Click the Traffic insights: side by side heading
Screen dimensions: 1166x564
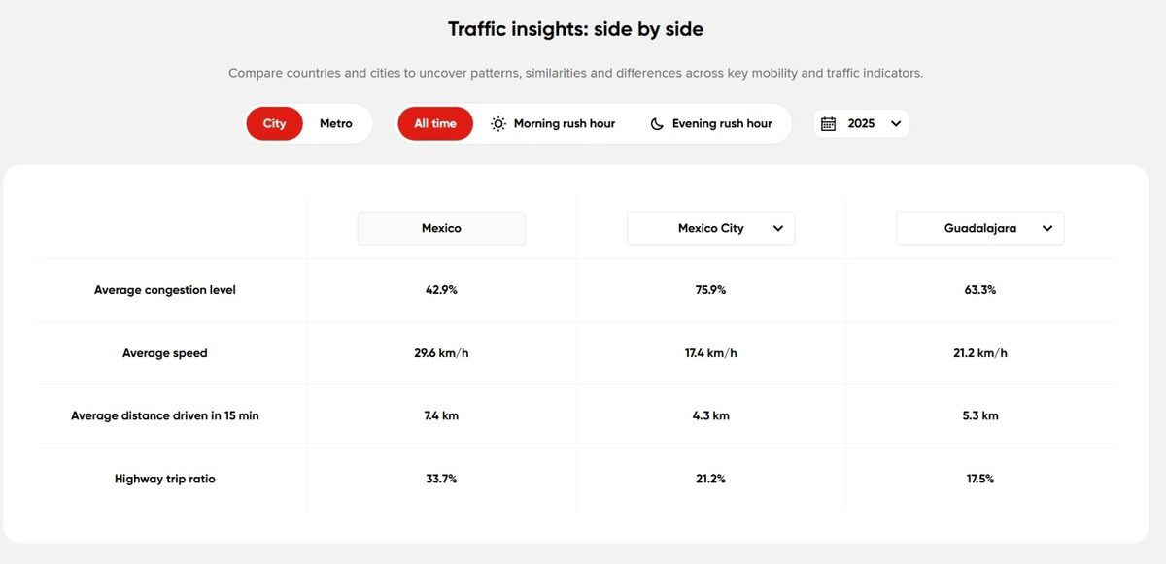[x=575, y=29]
